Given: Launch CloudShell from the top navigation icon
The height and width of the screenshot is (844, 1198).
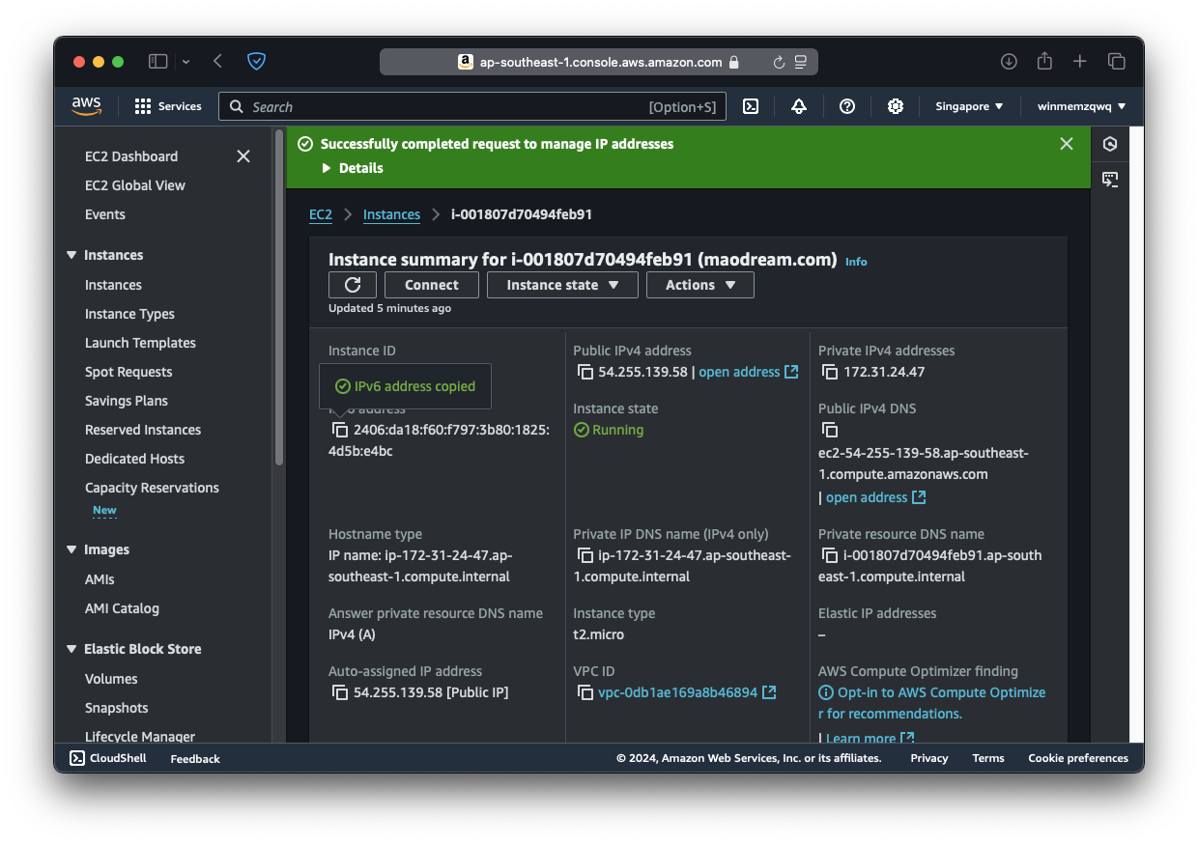Looking at the screenshot, I should click(x=751, y=106).
